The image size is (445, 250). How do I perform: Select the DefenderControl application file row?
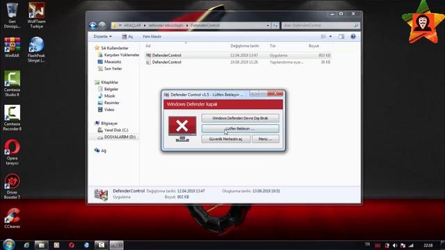click(238, 56)
